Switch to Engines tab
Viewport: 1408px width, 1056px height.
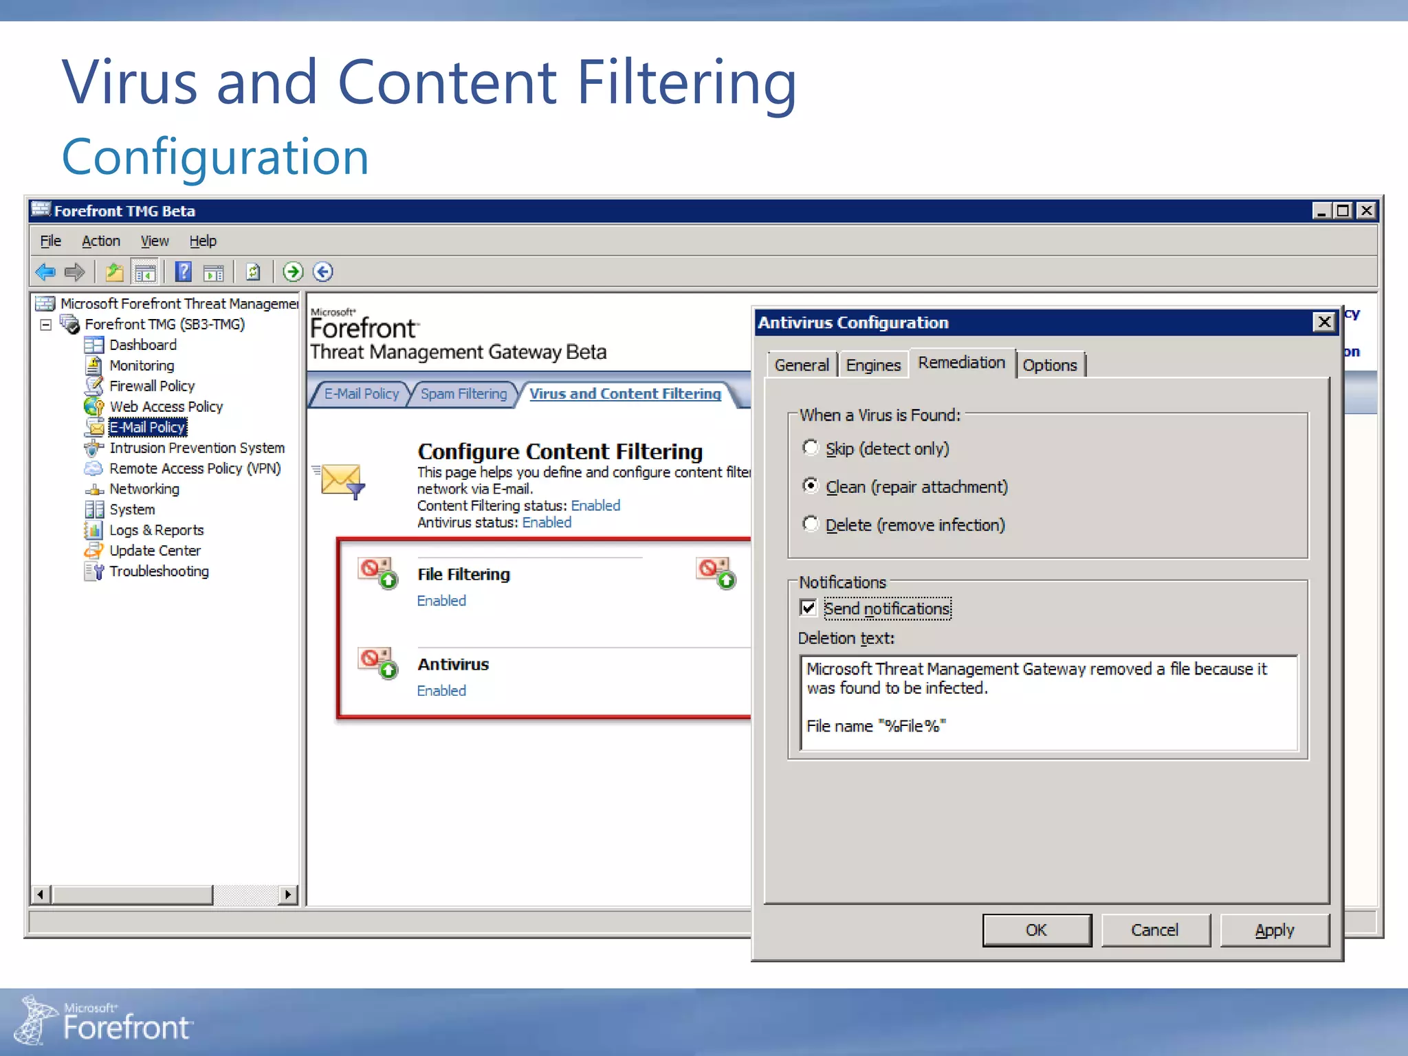click(873, 365)
